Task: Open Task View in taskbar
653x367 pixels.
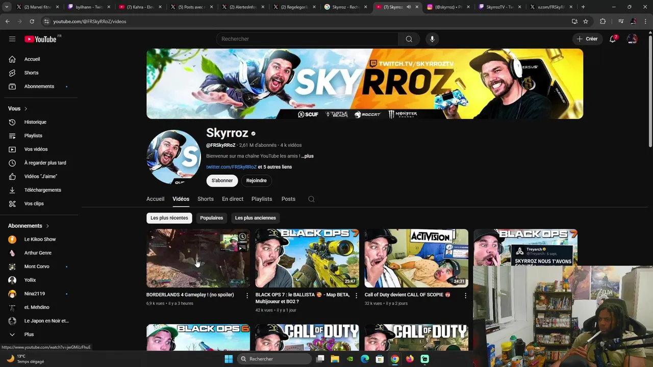Action: (x=320, y=359)
